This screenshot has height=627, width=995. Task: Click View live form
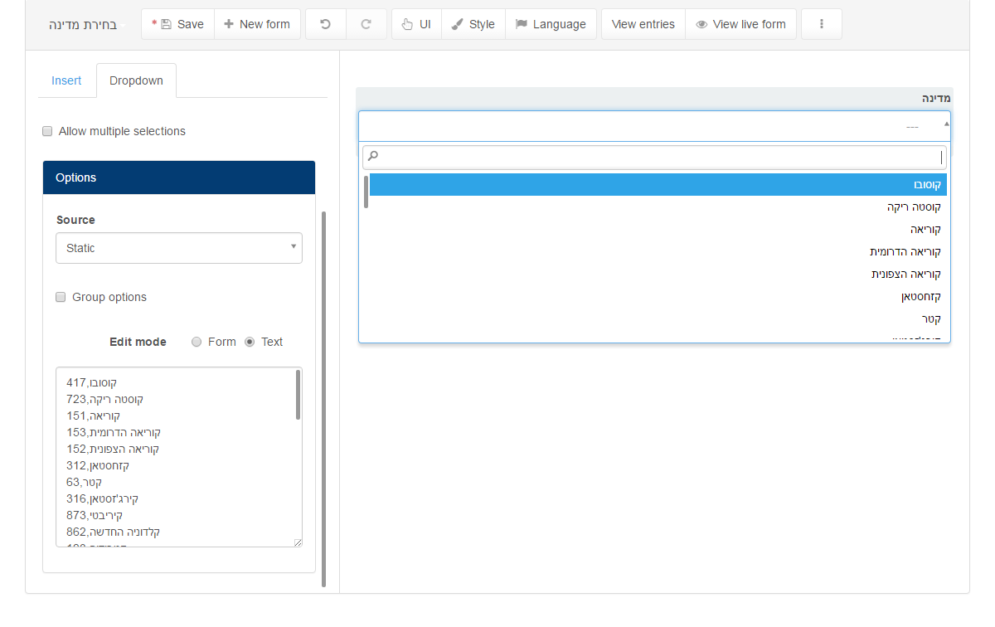coord(741,24)
